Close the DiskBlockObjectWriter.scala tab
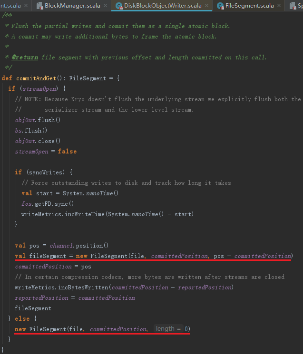This screenshot has height=354, width=303. click(x=206, y=5)
